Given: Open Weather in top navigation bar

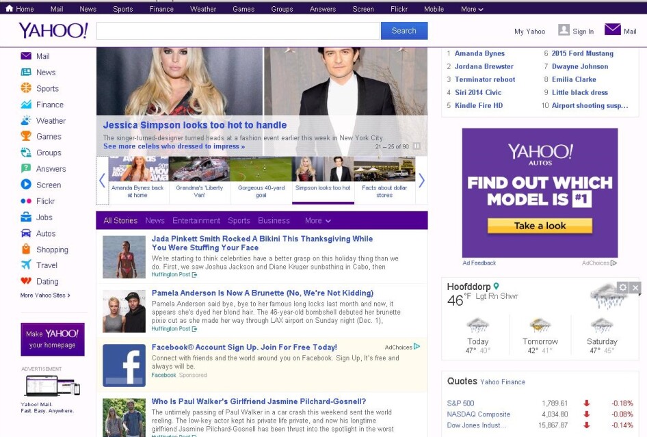Looking at the screenshot, I should point(202,9).
